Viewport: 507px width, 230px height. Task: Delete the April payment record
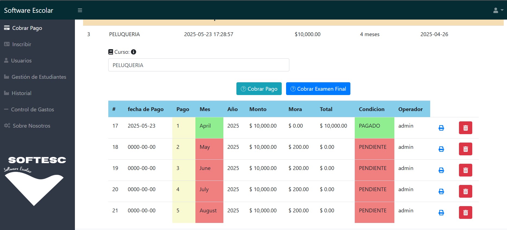click(x=465, y=128)
